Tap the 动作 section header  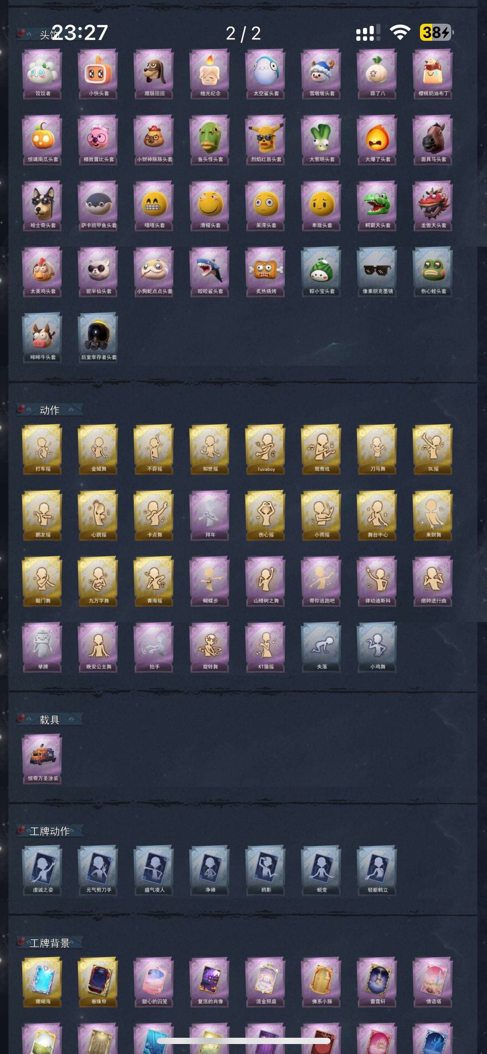(50, 410)
